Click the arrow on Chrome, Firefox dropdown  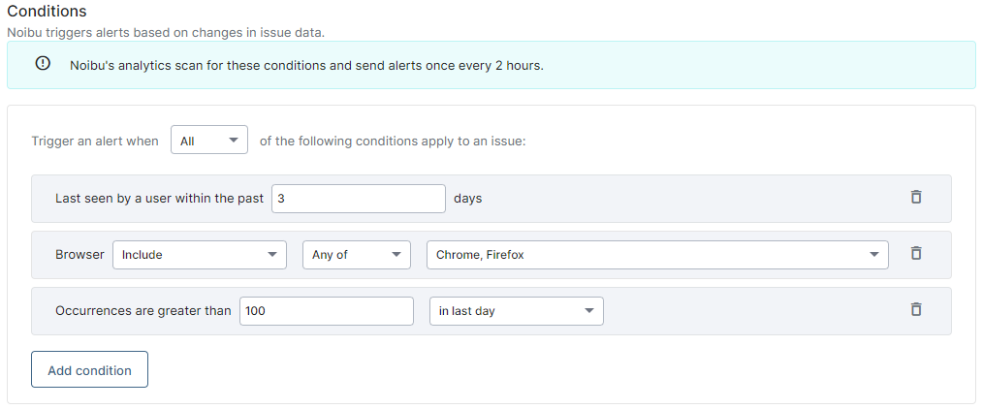pyautogui.click(x=873, y=255)
